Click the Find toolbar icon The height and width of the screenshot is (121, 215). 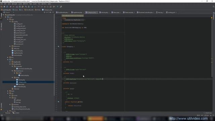pyautogui.click(x=26, y=7)
